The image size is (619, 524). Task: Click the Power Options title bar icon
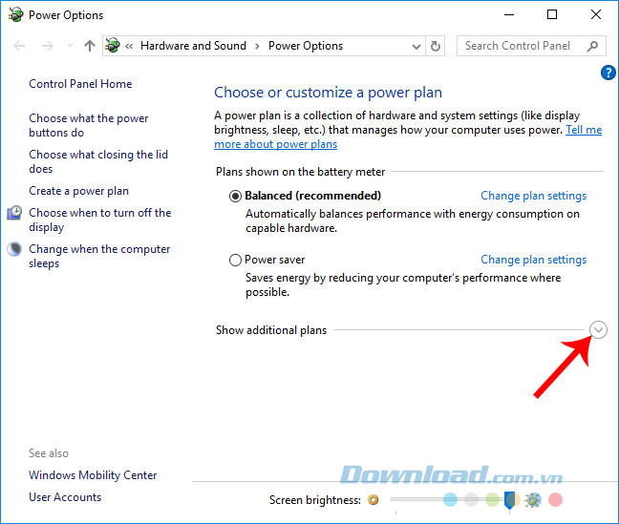pyautogui.click(x=16, y=15)
